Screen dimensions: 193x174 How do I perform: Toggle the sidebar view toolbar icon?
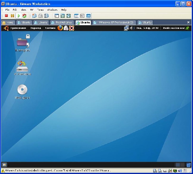click(56, 16)
